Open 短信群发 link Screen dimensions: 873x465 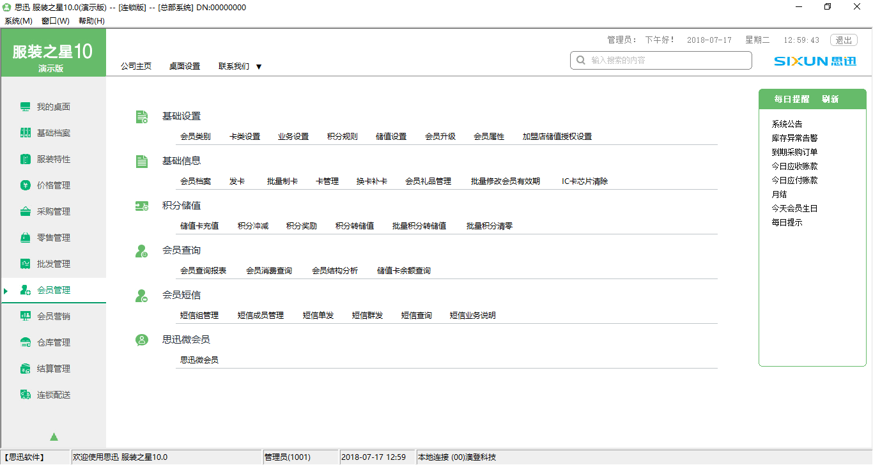[x=367, y=316]
